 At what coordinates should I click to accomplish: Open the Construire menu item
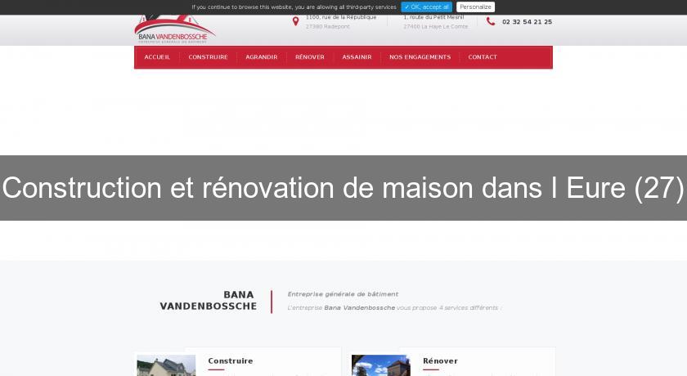click(x=208, y=57)
